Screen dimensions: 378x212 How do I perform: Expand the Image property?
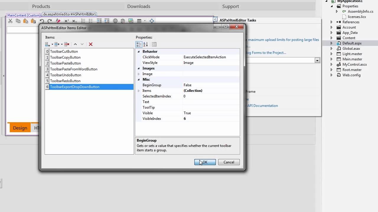tap(139, 74)
